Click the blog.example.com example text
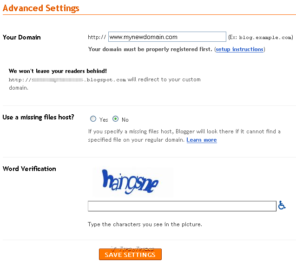 [265, 38]
